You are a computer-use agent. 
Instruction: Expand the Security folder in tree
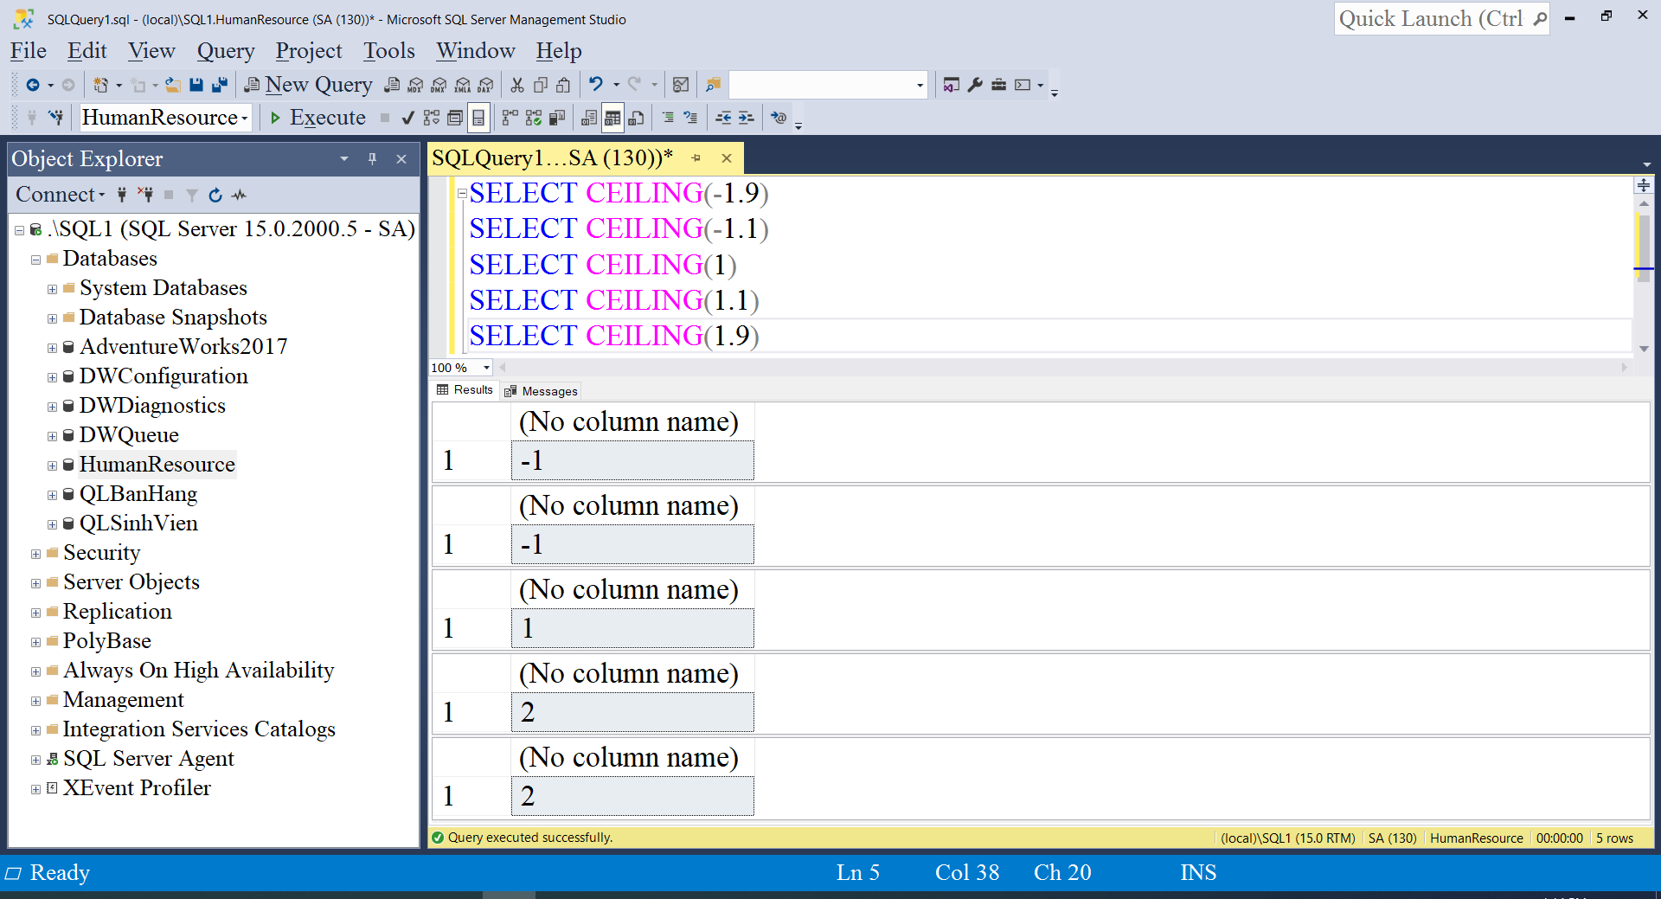[35, 554]
